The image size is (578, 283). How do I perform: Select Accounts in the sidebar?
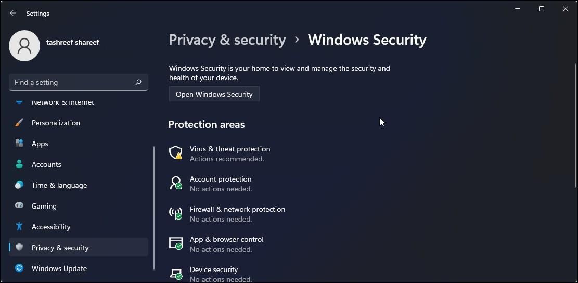(46, 164)
